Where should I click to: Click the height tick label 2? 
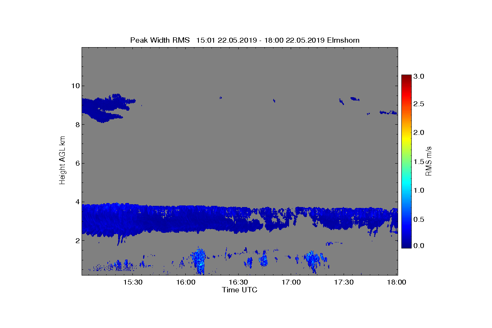coord(77,241)
